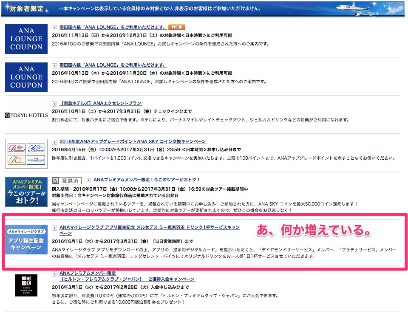
Task: Click the orange NEW badge
Action: click(177, 27)
